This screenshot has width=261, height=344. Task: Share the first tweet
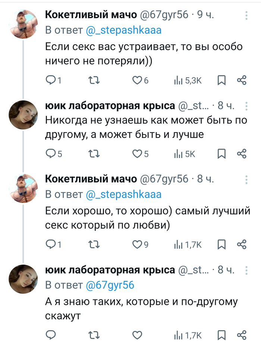pos(242,80)
